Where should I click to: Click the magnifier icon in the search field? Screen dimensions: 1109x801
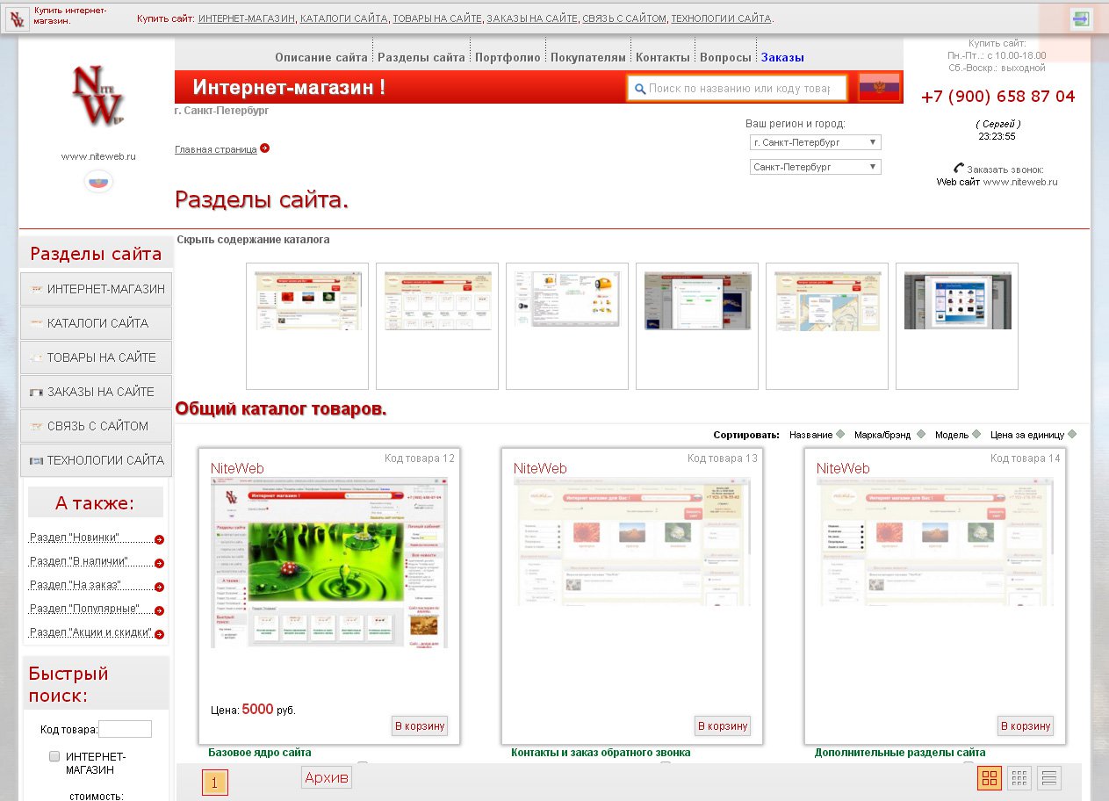(x=639, y=89)
